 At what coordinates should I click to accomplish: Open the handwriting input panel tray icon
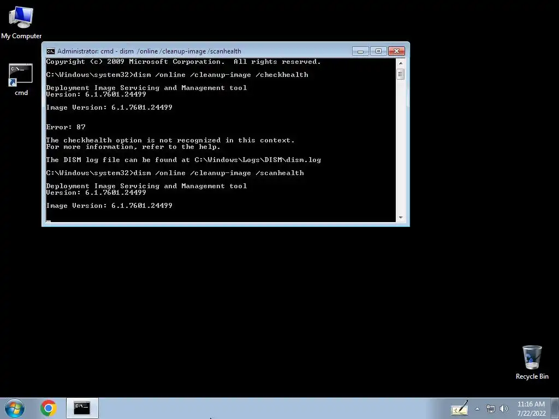click(x=460, y=409)
